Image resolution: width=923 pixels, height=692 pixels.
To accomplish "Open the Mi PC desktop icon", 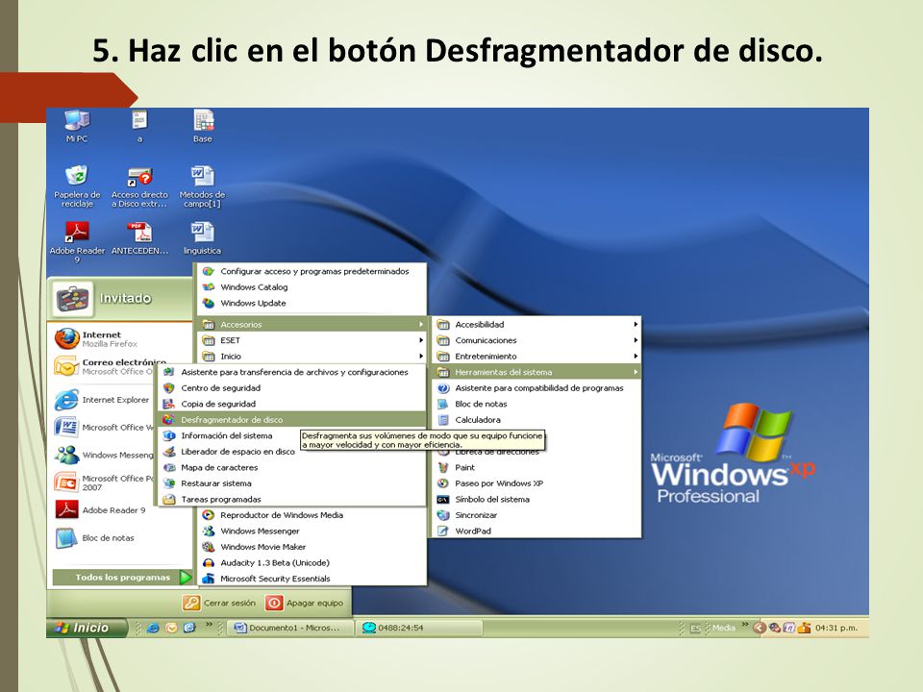I will (77, 126).
